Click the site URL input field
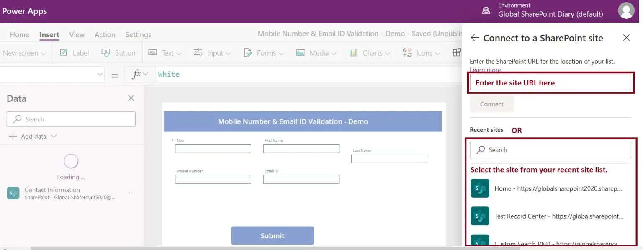Image resolution: width=643 pixels, height=250 pixels. pyautogui.click(x=550, y=82)
